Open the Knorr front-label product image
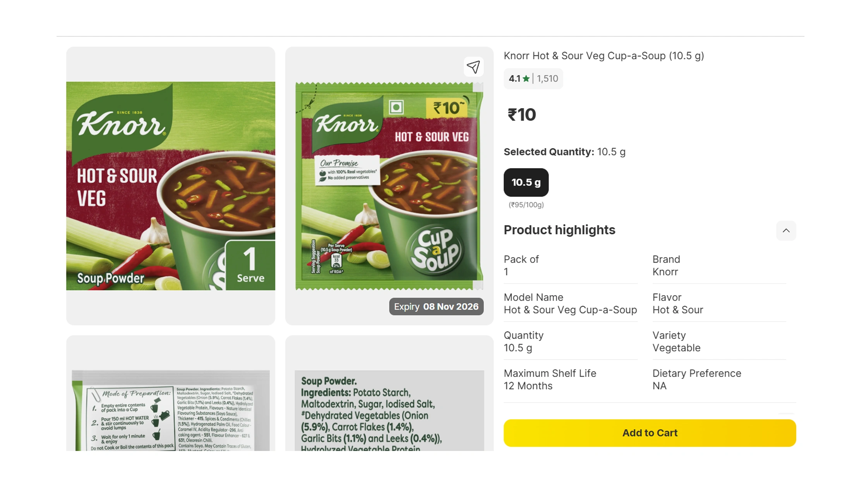 pyautogui.click(x=170, y=186)
